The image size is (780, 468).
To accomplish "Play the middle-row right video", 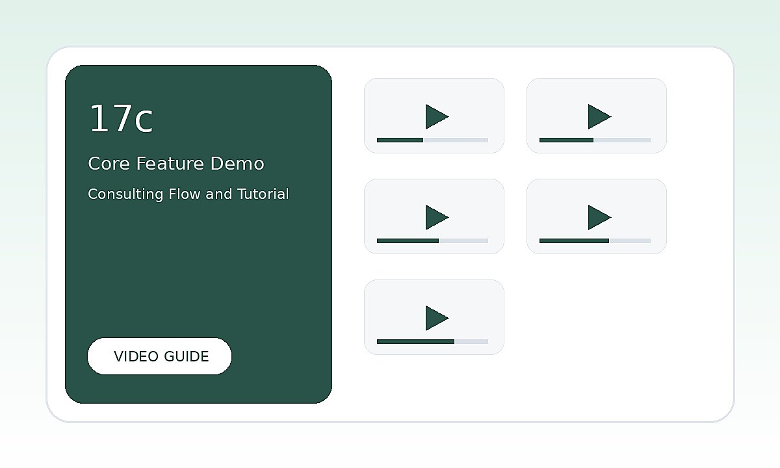I will coord(599,217).
